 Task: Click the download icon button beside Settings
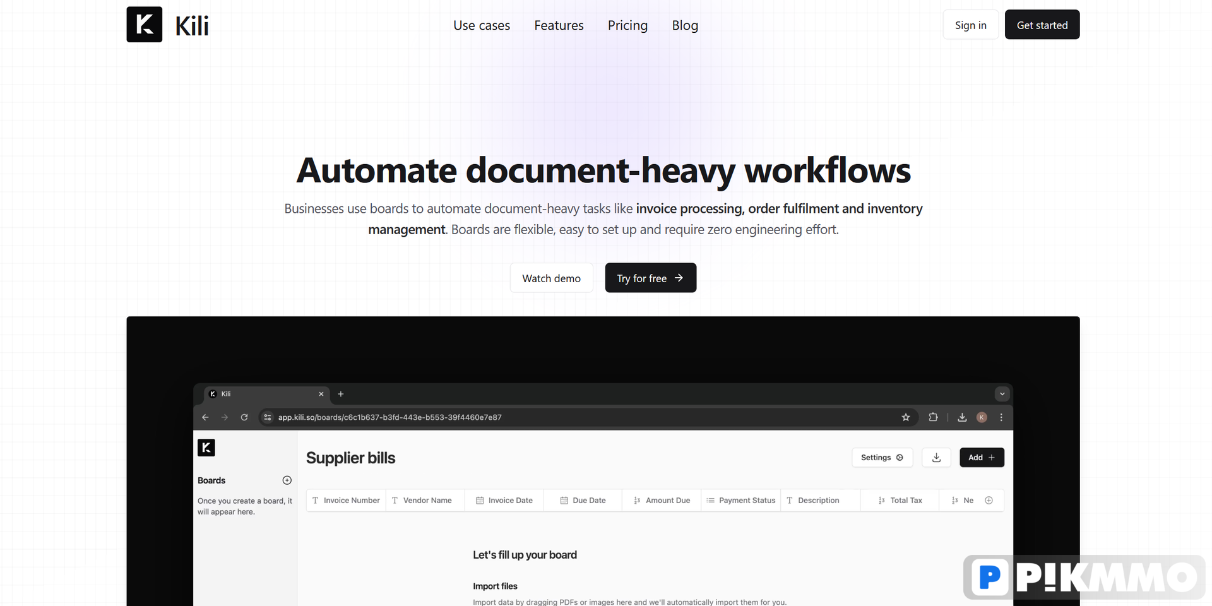click(x=936, y=458)
